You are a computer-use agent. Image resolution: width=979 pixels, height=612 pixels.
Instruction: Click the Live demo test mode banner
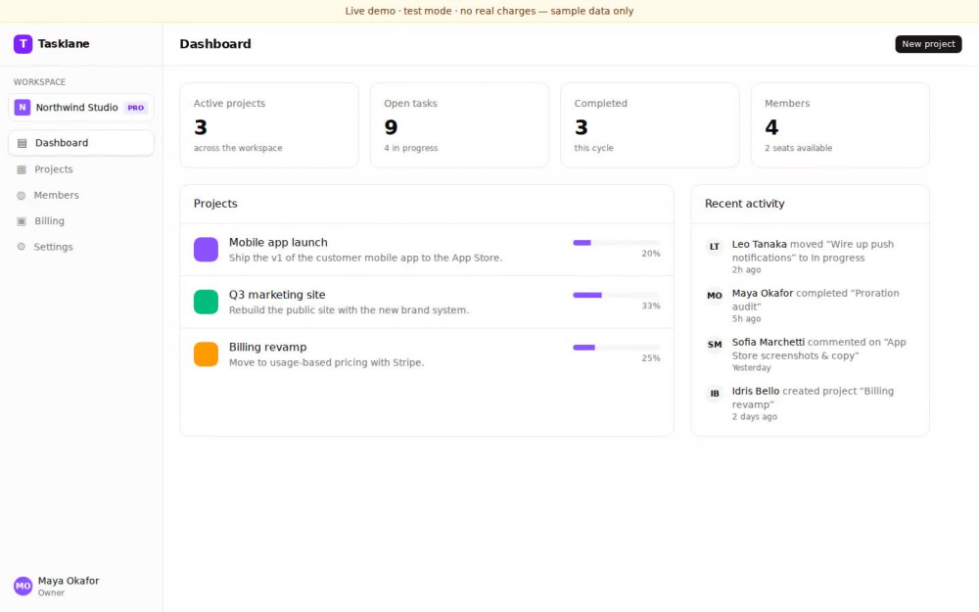pyautogui.click(x=489, y=11)
